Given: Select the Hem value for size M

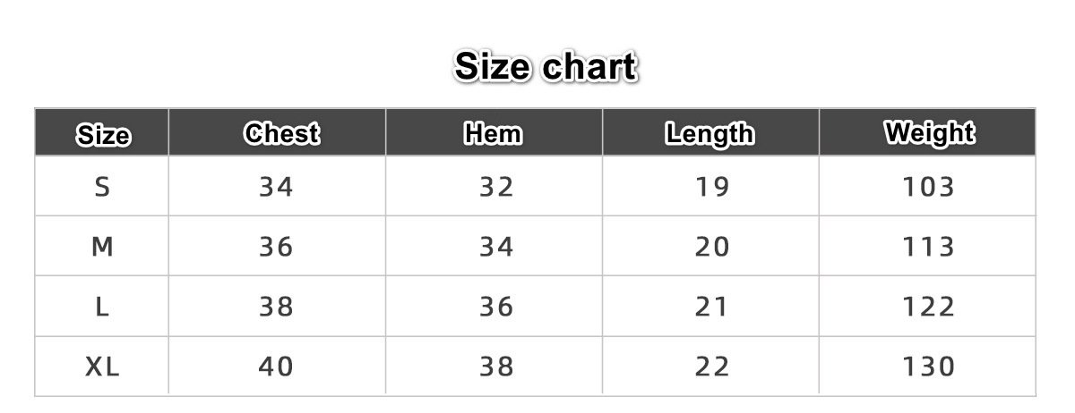Looking at the screenshot, I should tap(495, 247).
